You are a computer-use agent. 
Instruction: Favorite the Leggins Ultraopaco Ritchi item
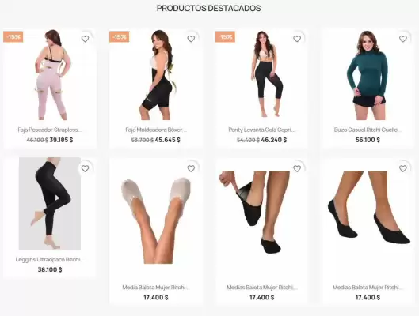click(85, 168)
